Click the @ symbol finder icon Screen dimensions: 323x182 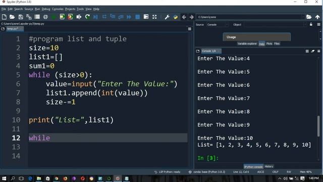45,17
